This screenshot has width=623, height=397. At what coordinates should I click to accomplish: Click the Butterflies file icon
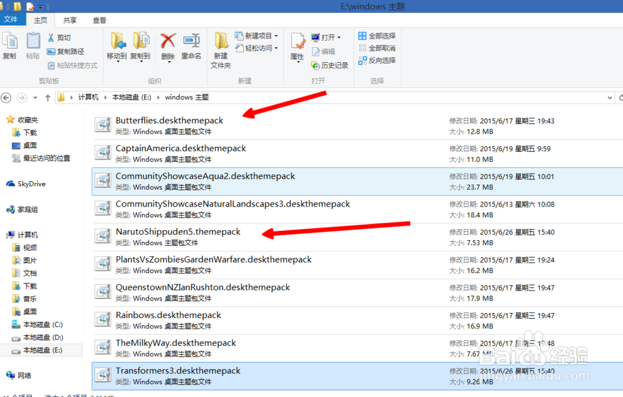point(103,125)
